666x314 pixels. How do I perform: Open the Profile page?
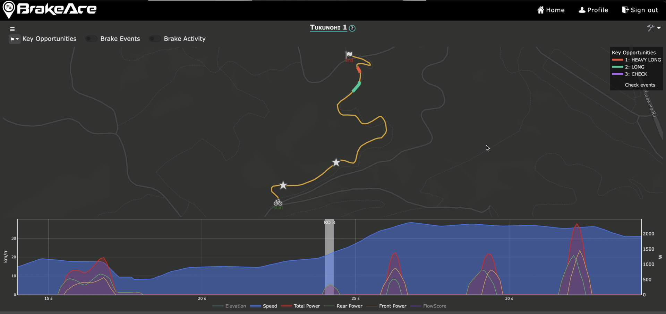pos(593,10)
